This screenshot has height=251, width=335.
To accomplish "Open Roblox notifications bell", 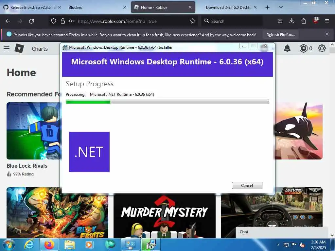I will [x=287, y=48].
